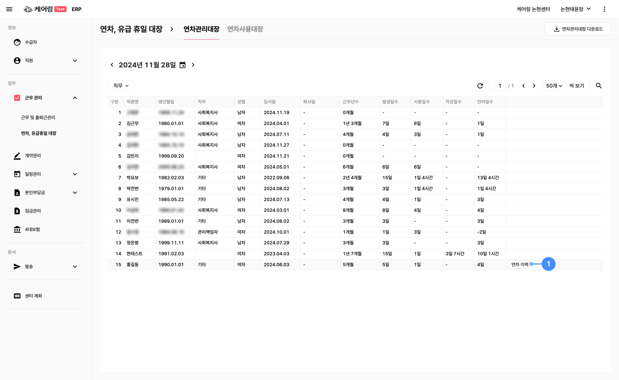Open the 논현태윤장 user dropdown

(575, 9)
